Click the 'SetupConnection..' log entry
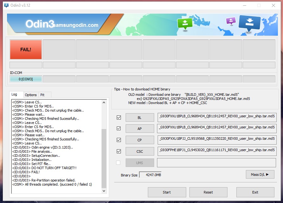 click(x=36, y=156)
